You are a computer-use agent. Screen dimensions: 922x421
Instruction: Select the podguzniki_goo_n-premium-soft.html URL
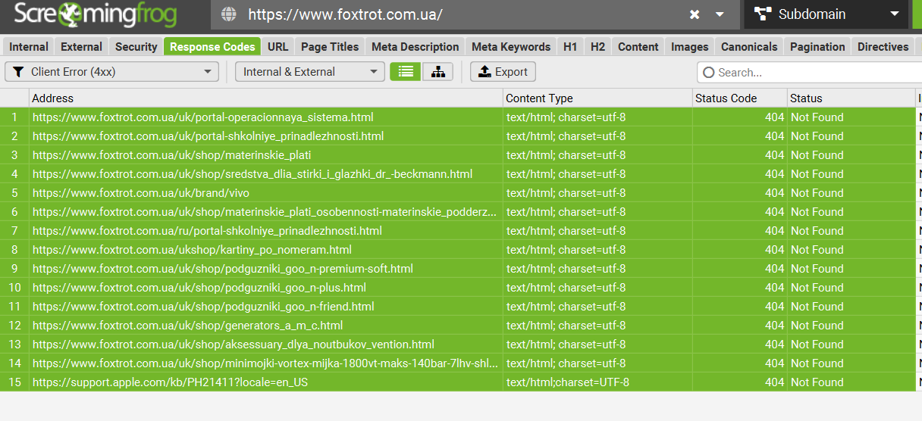[222, 269]
